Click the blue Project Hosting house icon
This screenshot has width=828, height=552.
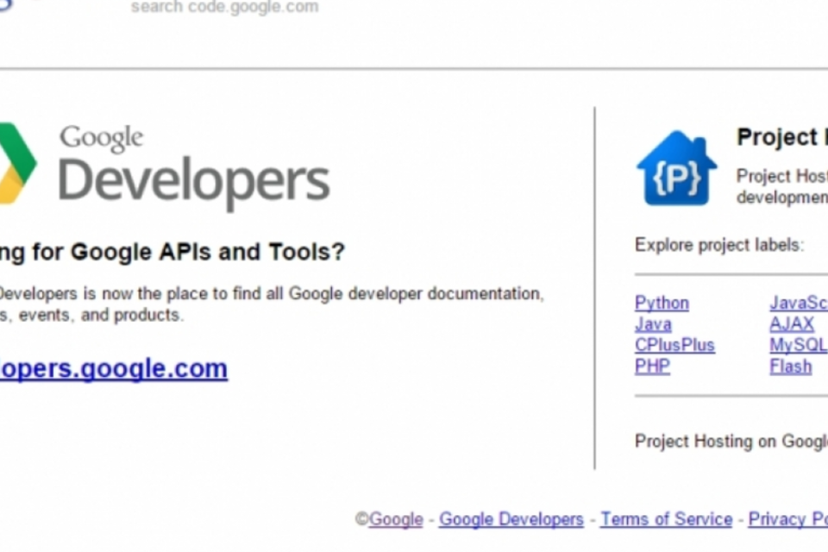click(x=676, y=168)
